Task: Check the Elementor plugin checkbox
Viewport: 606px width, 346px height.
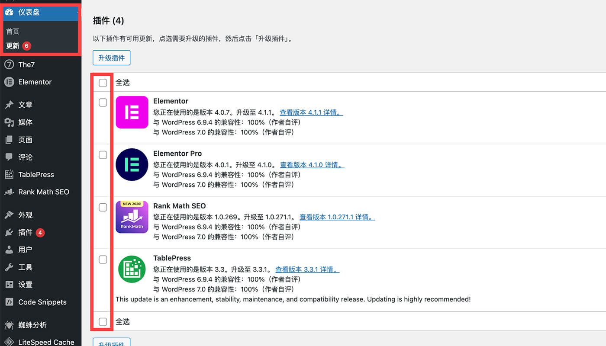Action: coord(103,103)
